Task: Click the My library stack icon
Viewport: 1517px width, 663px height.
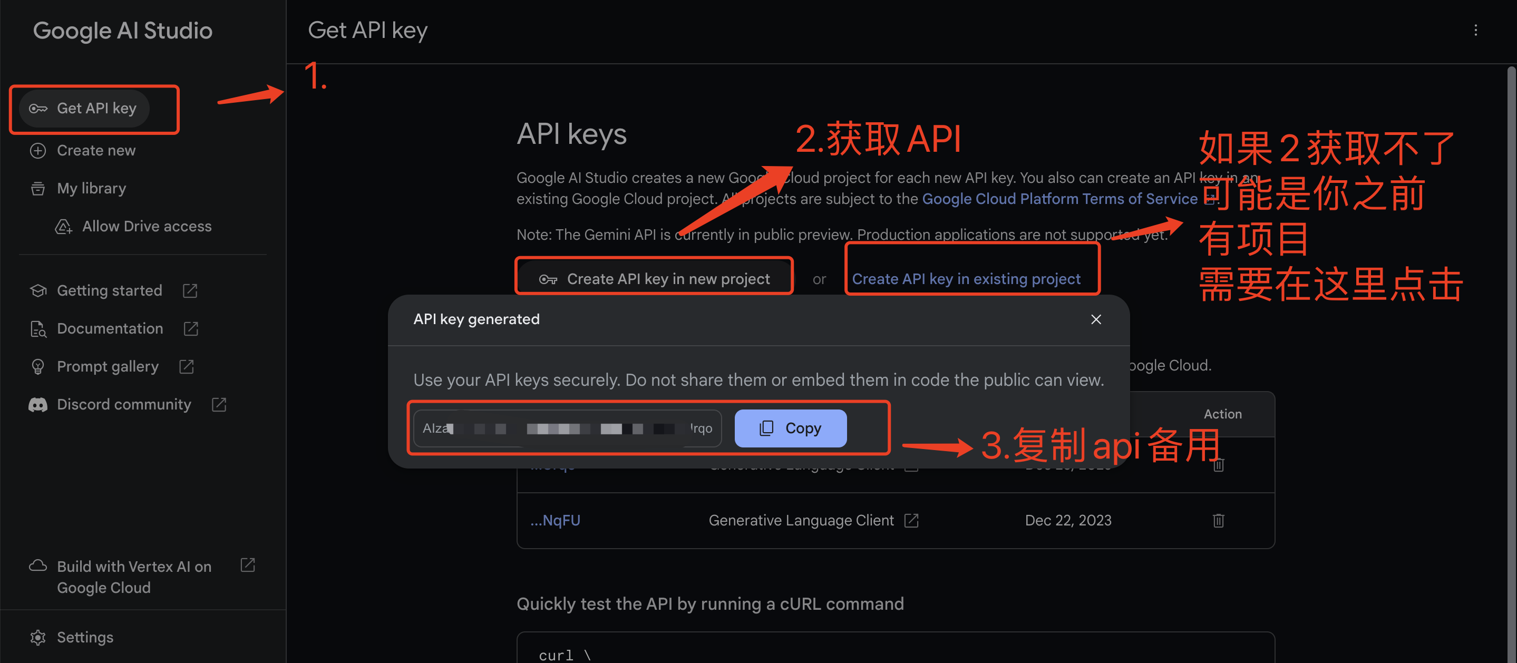Action: pos(38,189)
